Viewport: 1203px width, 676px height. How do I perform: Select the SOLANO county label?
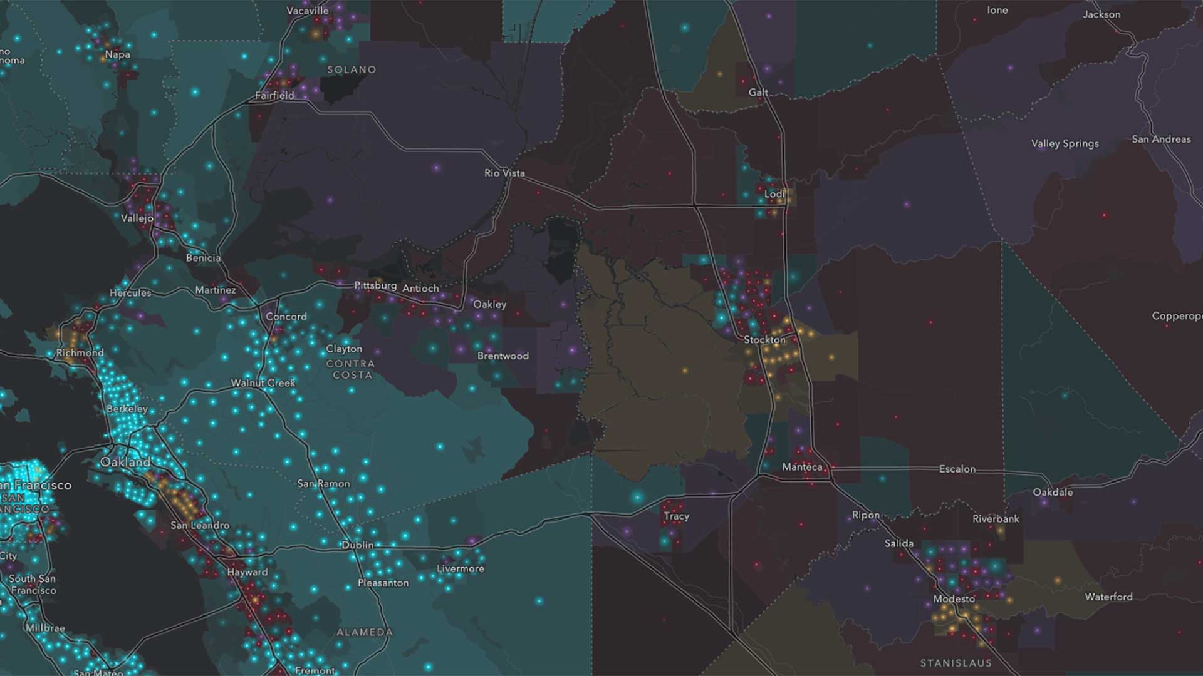(x=352, y=69)
